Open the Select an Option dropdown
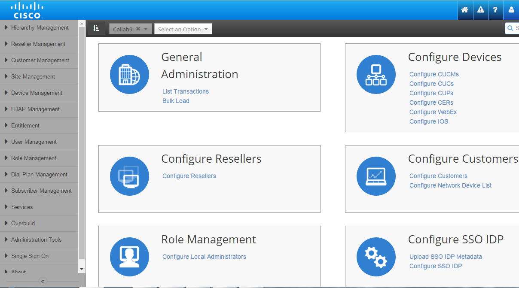Image resolution: width=519 pixels, height=288 pixels. click(183, 29)
